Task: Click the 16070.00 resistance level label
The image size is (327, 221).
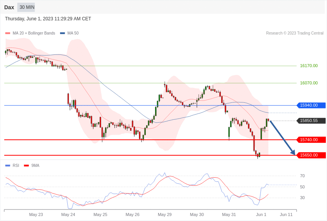Action: 309,83
